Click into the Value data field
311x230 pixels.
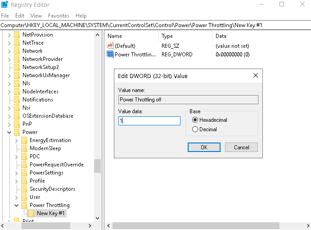[149, 121]
